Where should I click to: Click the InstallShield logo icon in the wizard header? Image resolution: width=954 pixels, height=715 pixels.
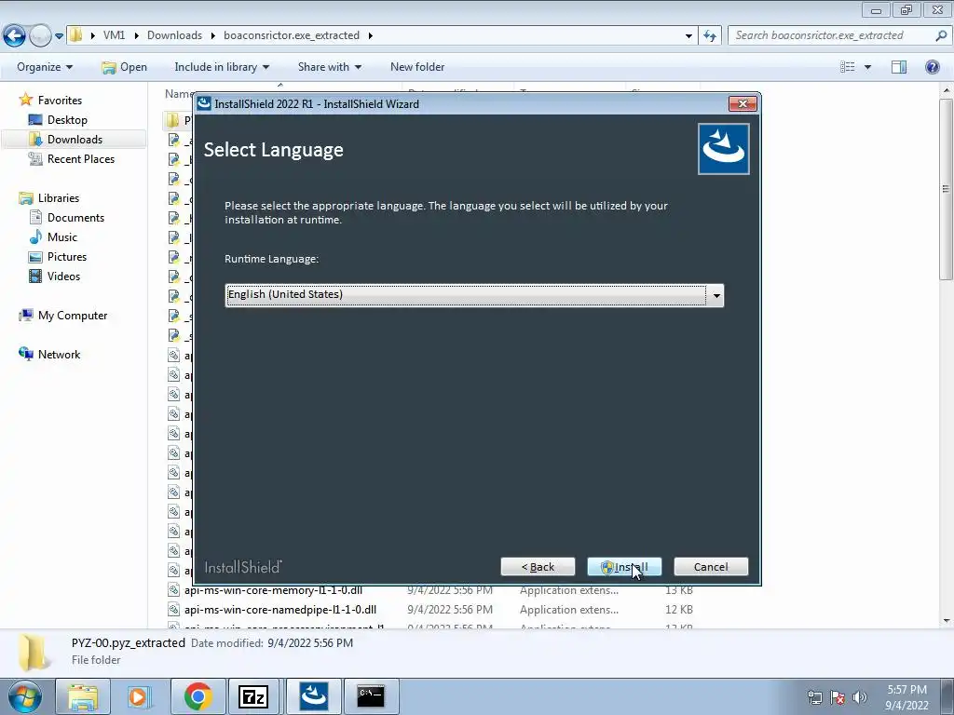[x=723, y=149]
